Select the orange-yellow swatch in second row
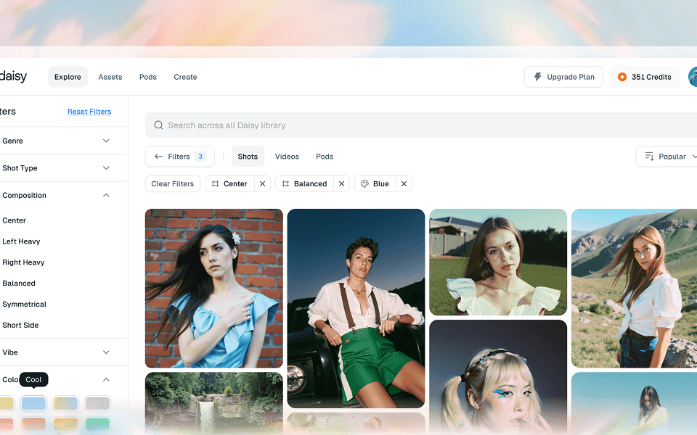Viewport: 697px width, 435px height. [x=65, y=424]
